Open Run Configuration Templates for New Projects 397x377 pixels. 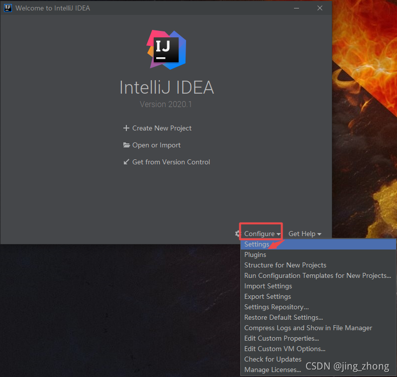318,275
